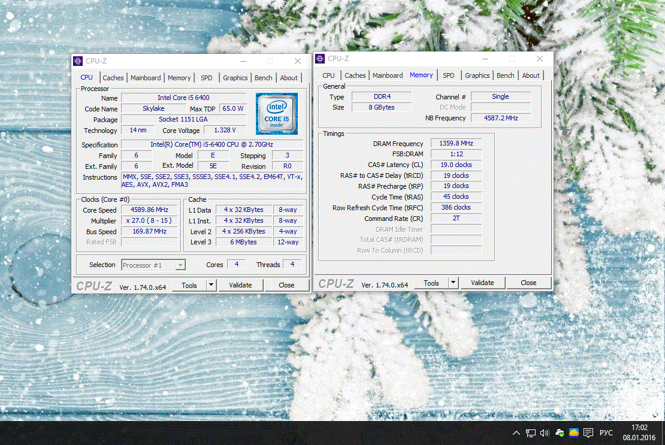This screenshot has height=445, width=665.
Task: Click Validate button in right CPU-Z window
Action: coord(483,283)
